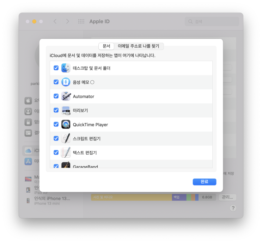
Task: Click the GarageBand guitar icon
Action: (x=66, y=165)
